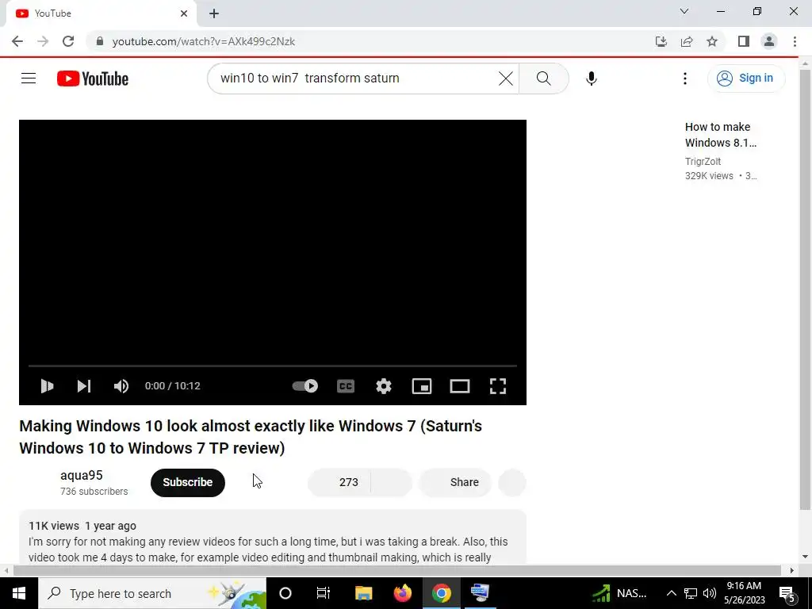Click the horizontal page scrollbar
This screenshot has width=812, height=609.
coord(396,570)
